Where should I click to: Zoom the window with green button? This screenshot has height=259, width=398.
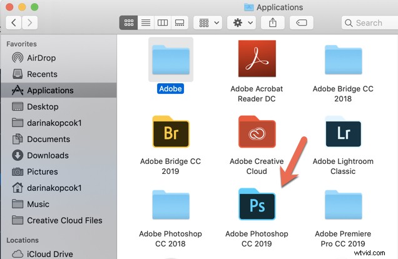tap(34, 7)
